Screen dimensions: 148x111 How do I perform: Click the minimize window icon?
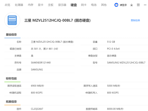[145, 5]
